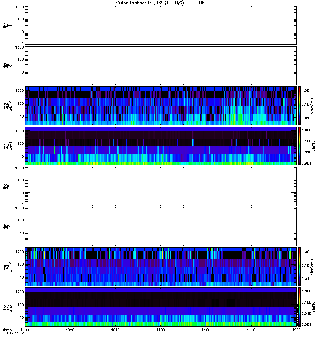Click "1.000" on the thc scm1 colorbar scale
This screenshot has width=321, height=342.
(306, 291)
